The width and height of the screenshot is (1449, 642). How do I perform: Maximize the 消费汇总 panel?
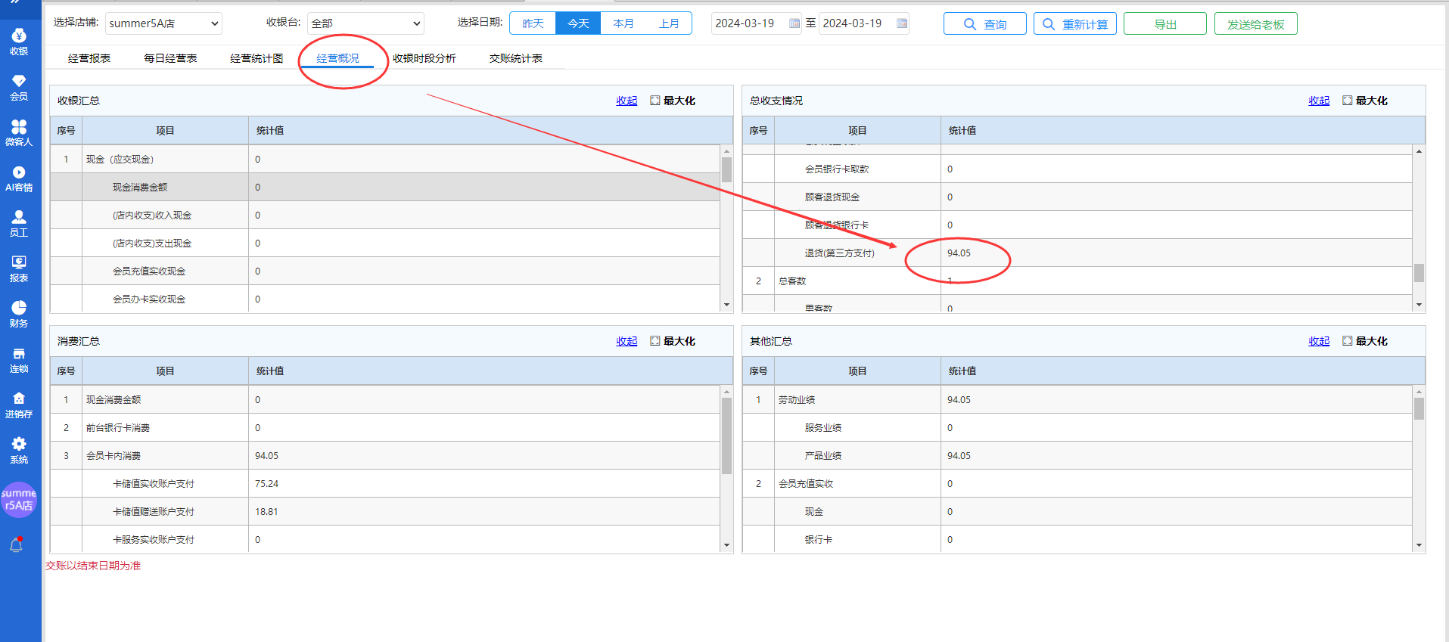pos(673,341)
